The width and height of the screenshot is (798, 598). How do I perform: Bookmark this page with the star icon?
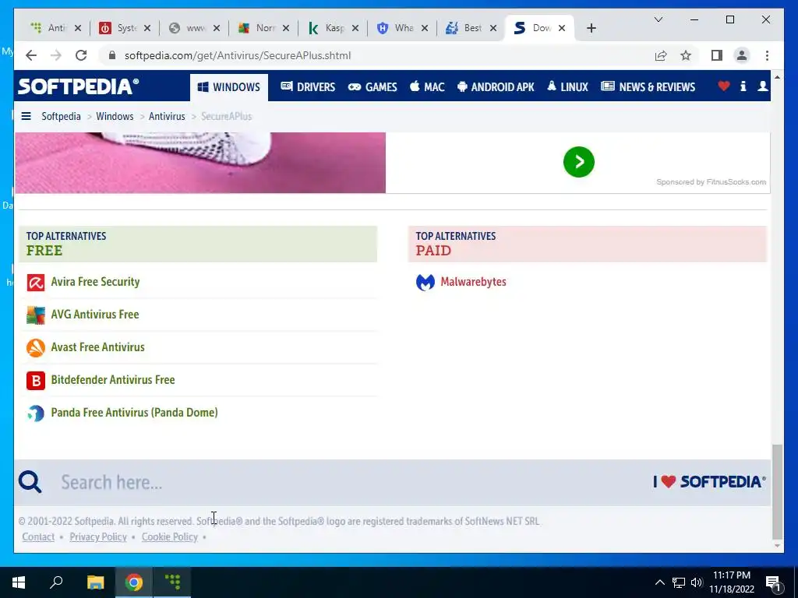[686, 55]
